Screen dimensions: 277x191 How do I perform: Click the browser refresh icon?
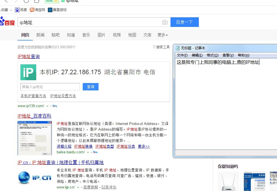26,1
